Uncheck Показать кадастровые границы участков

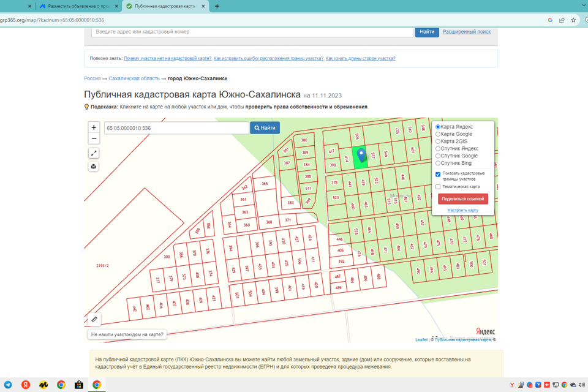(x=438, y=174)
